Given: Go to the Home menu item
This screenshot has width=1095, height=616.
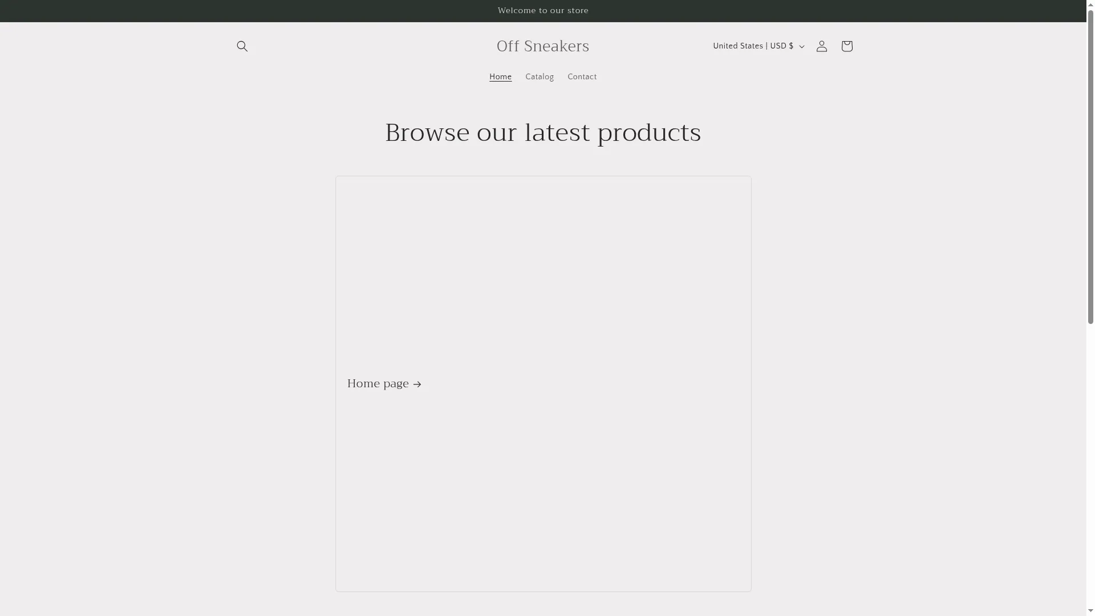Looking at the screenshot, I should [500, 77].
